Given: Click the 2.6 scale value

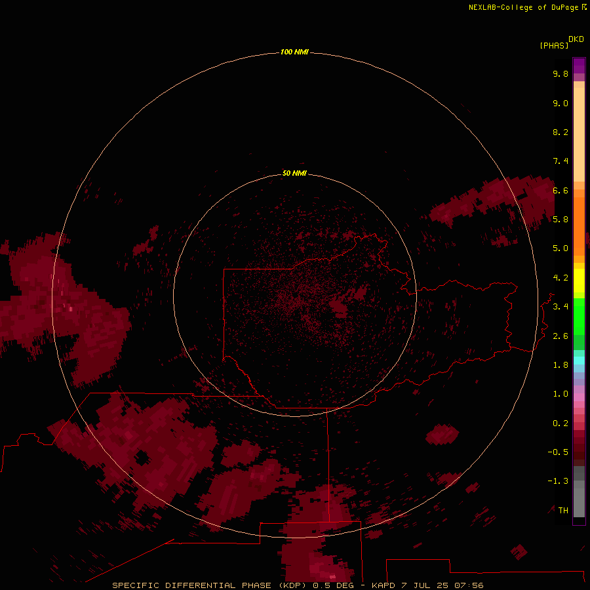Looking at the screenshot, I should coord(560,336).
